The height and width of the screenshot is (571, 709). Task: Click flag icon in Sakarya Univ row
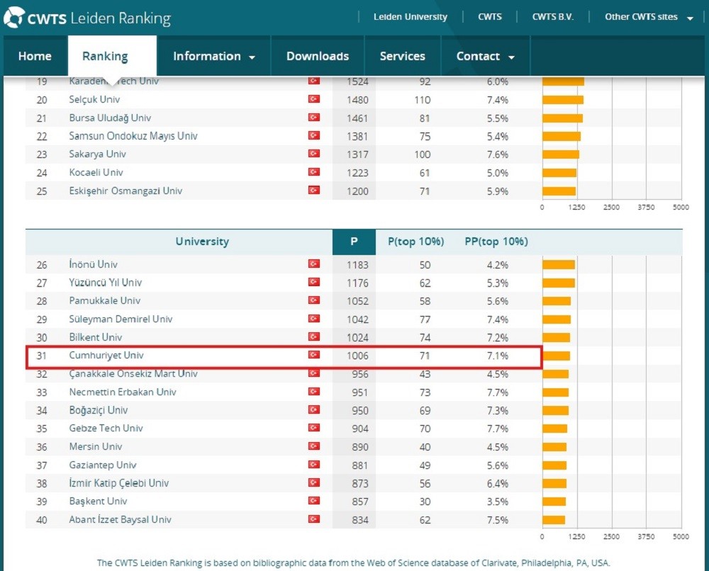(x=313, y=154)
